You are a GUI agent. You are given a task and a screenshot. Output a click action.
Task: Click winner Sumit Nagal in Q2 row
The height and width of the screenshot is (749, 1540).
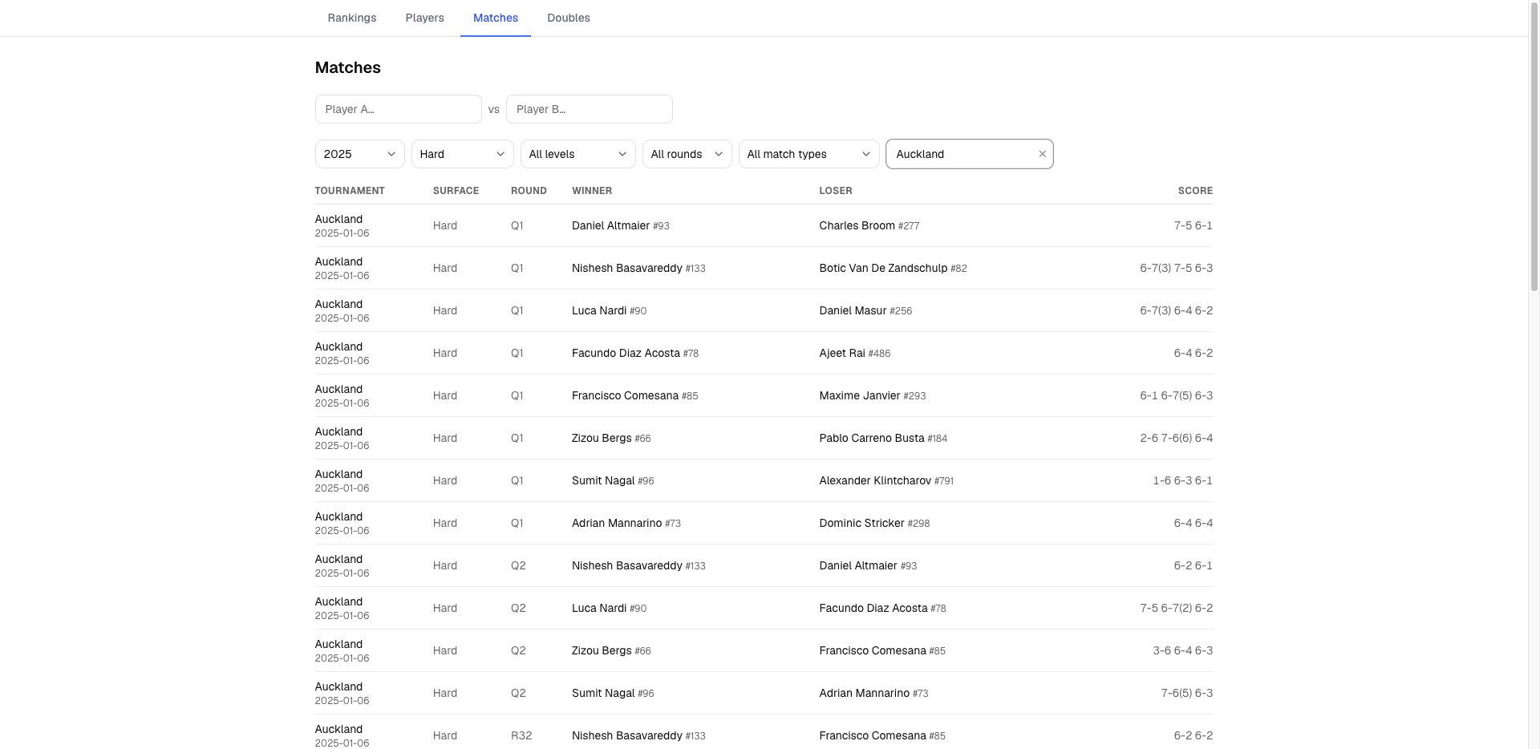coord(603,693)
